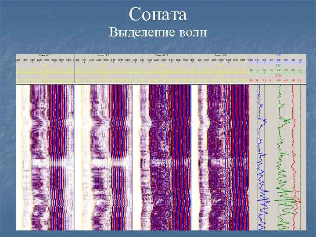Click the red curve scale header row

point(278,79)
